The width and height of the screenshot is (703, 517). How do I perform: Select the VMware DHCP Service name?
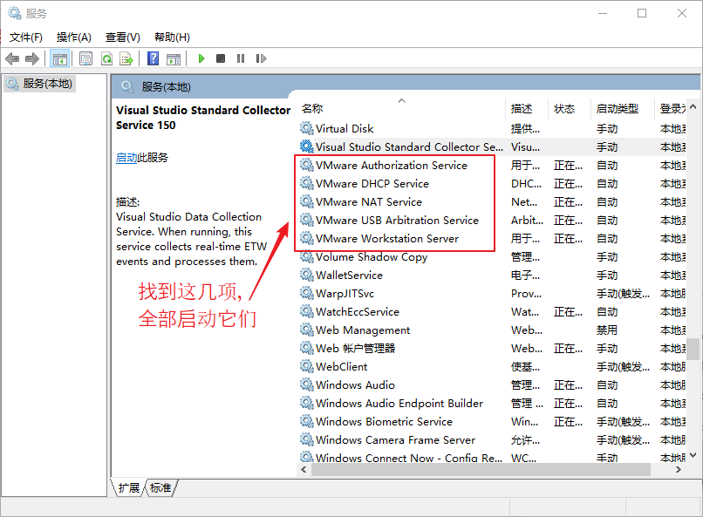pos(372,184)
